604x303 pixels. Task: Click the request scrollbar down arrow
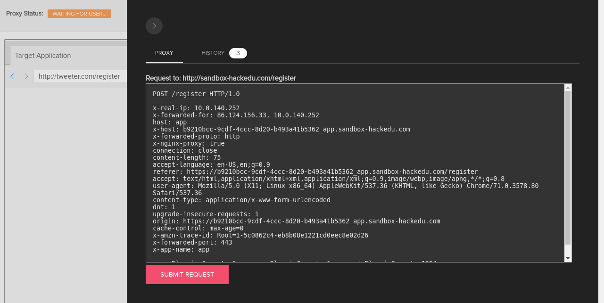point(568,258)
